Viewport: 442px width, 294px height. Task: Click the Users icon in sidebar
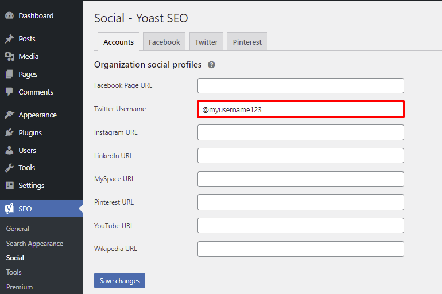point(9,150)
